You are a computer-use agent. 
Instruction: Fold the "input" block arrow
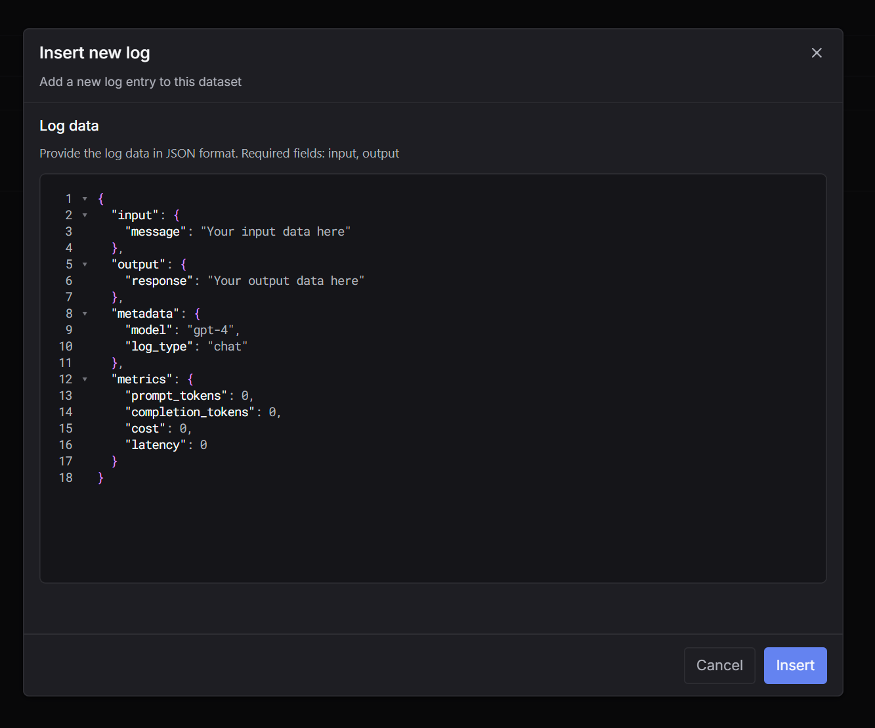click(x=85, y=215)
